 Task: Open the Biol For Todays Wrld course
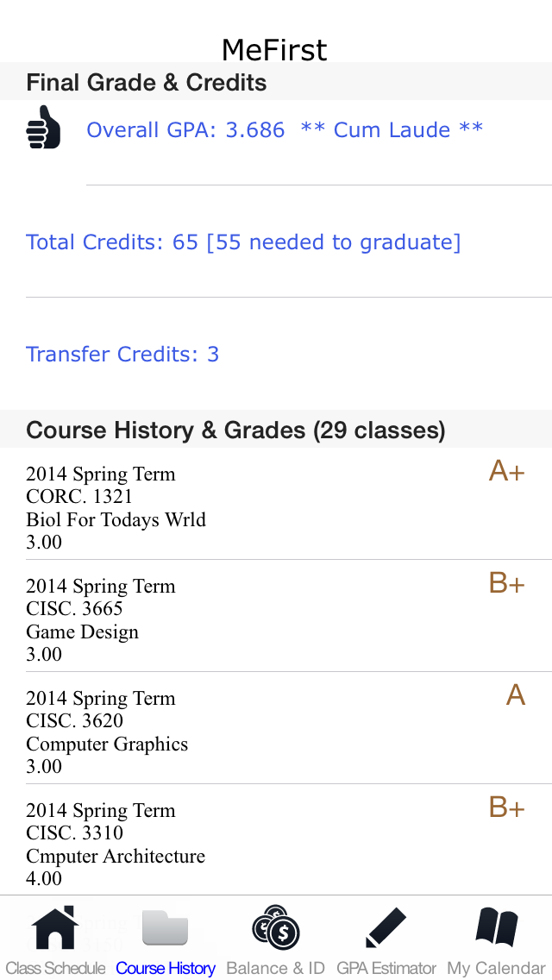pyautogui.click(x=116, y=519)
